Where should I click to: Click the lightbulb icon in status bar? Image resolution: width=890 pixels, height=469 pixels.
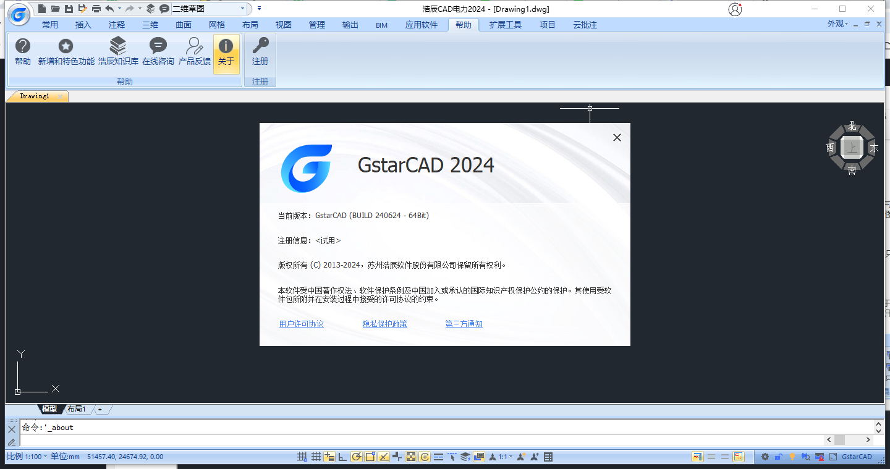point(792,457)
